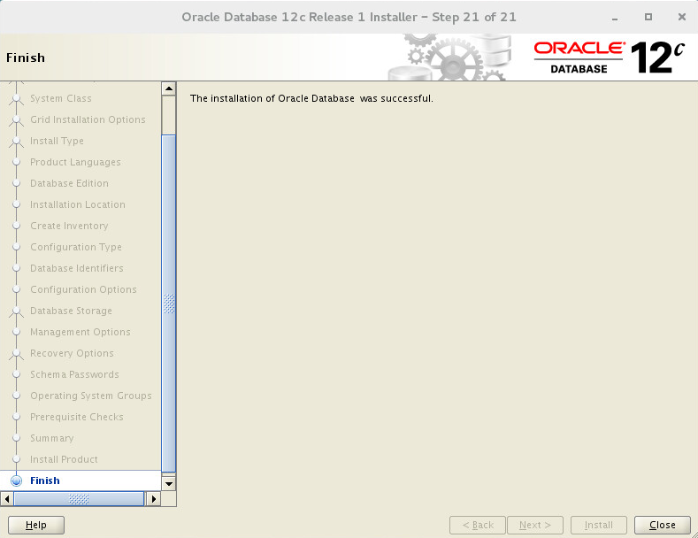
Task: Select Grid Installation Options step
Action: click(x=88, y=119)
